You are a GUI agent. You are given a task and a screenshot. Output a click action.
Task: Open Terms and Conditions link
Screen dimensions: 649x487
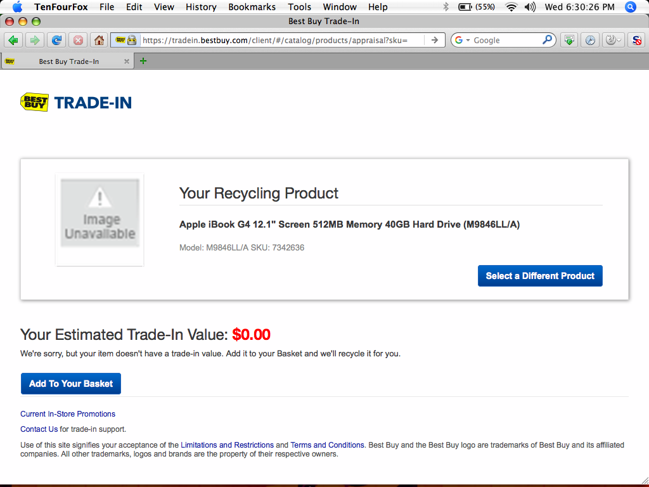[x=328, y=445]
